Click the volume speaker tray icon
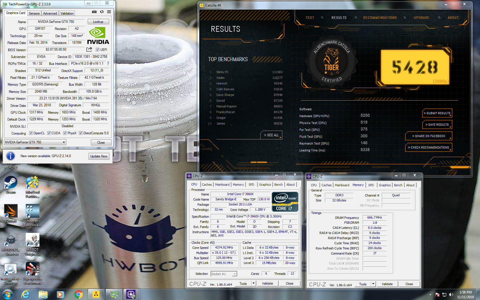This screenshot has width=480, height=300. [x=451, y=295]
